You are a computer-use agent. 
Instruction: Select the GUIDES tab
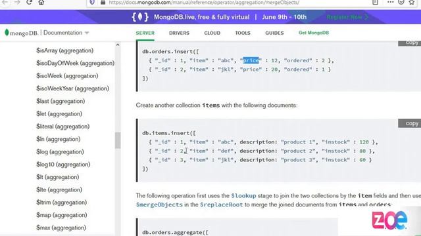pyautogui.click(x=274, y=33)
